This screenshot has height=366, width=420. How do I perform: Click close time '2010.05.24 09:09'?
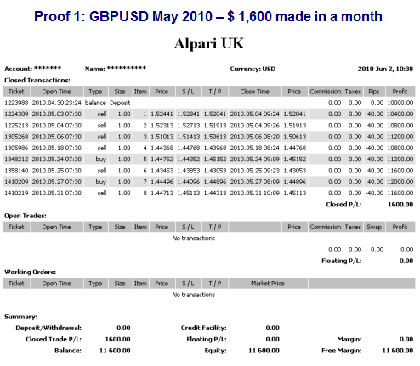254,160
